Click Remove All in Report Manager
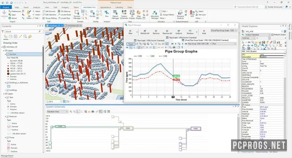This screenshot has height=158, width=292. 167,32
